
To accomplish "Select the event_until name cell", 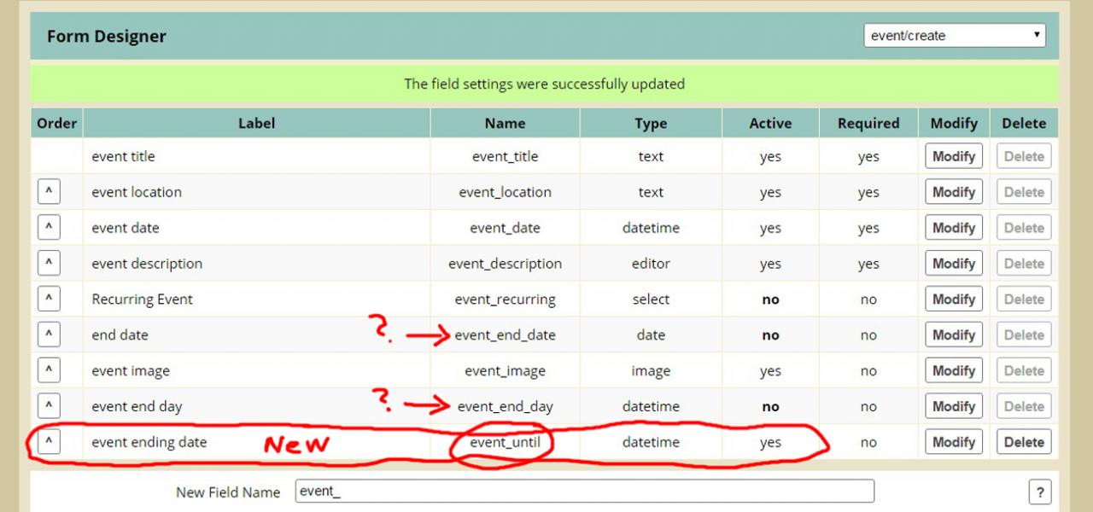I will click(x=506, y=442).
